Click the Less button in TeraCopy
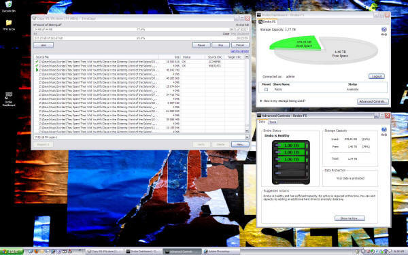 tap(44, 45)
